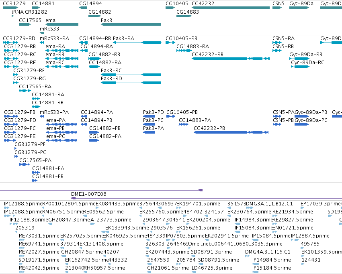The width and height of the screenshot is (342, 274).
Task: Click transcript Gyc-89Da-RB
Action: click(306, 54)
